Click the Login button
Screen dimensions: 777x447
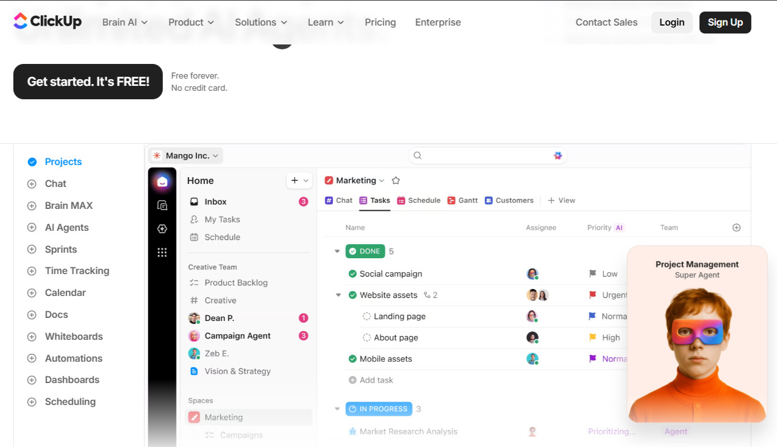[x=671, y=23]
